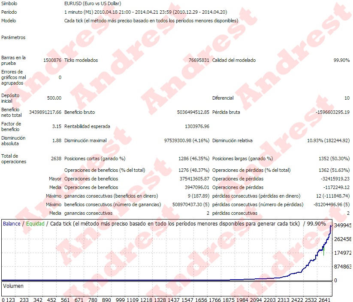Select the Calidad del modelado 99.90% value
The height and width of the screenshot is (302, 353).
pyautogui.click(x=341, y=61)
